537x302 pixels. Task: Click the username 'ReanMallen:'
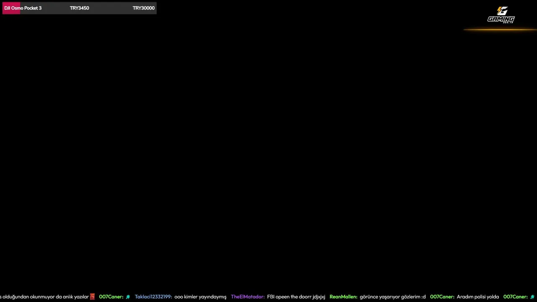point(343,297)
